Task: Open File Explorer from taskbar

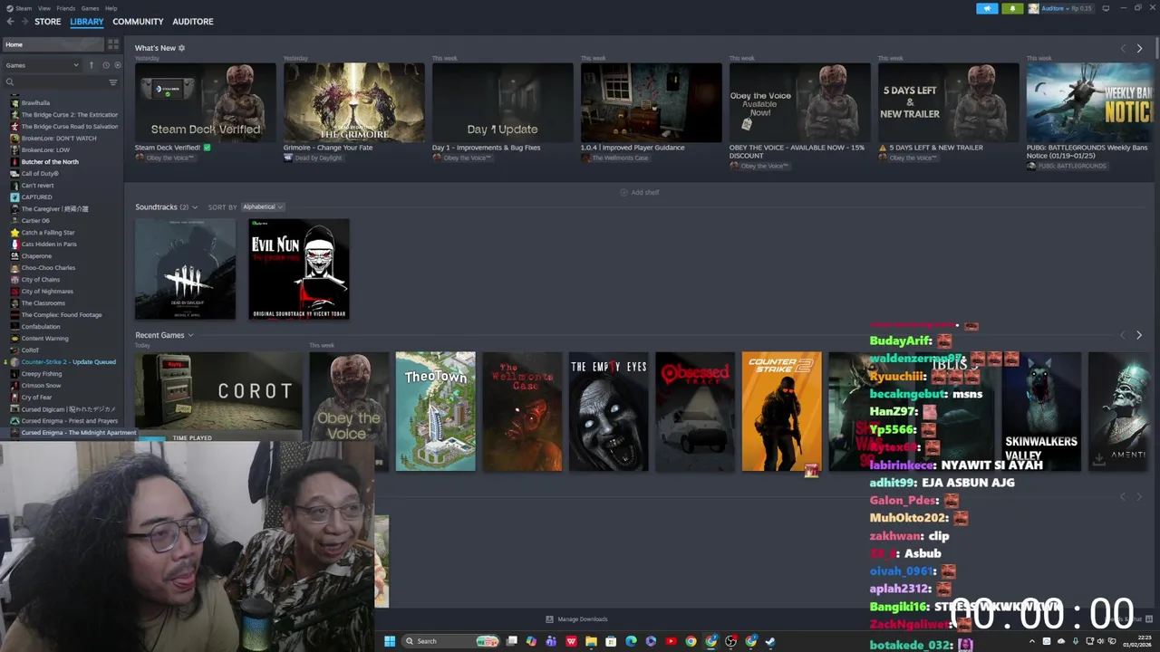Action: pos(591,641)
